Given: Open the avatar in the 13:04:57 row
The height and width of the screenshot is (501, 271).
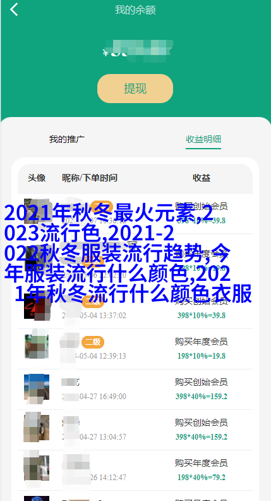Looking at the screenshot, I should [37, 428].
